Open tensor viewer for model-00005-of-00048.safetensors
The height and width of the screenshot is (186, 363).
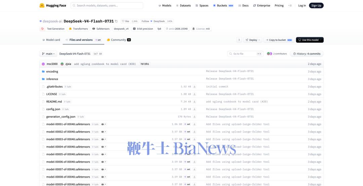click(x=104, y=155)
